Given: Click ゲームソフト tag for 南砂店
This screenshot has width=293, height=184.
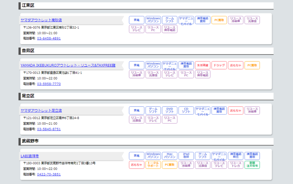Looking at the screenshot, I should (170, 20).
